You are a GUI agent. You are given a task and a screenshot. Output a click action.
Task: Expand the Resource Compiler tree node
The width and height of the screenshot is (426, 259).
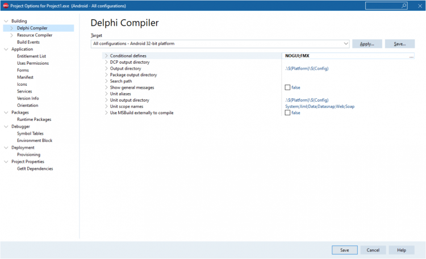pyautogui.click(x=11, y=35)
